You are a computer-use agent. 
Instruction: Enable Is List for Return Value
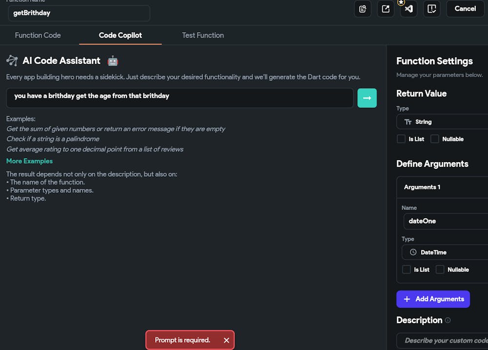tap(401, 139)
